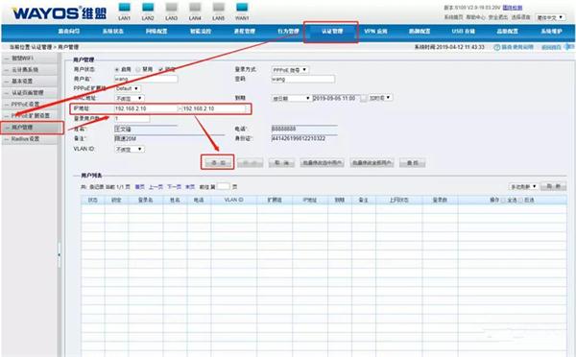The image size is (576, 357).
Task: Click the LAN4 port icon
Action: 195,8
